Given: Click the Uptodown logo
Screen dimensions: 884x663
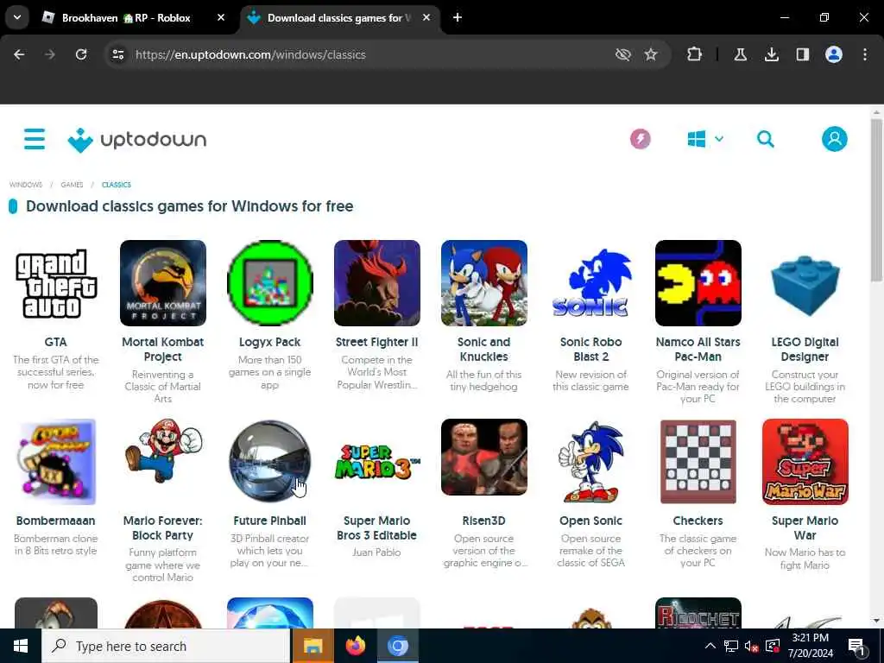Looking at the screenshot, I should tap(137, 140).
